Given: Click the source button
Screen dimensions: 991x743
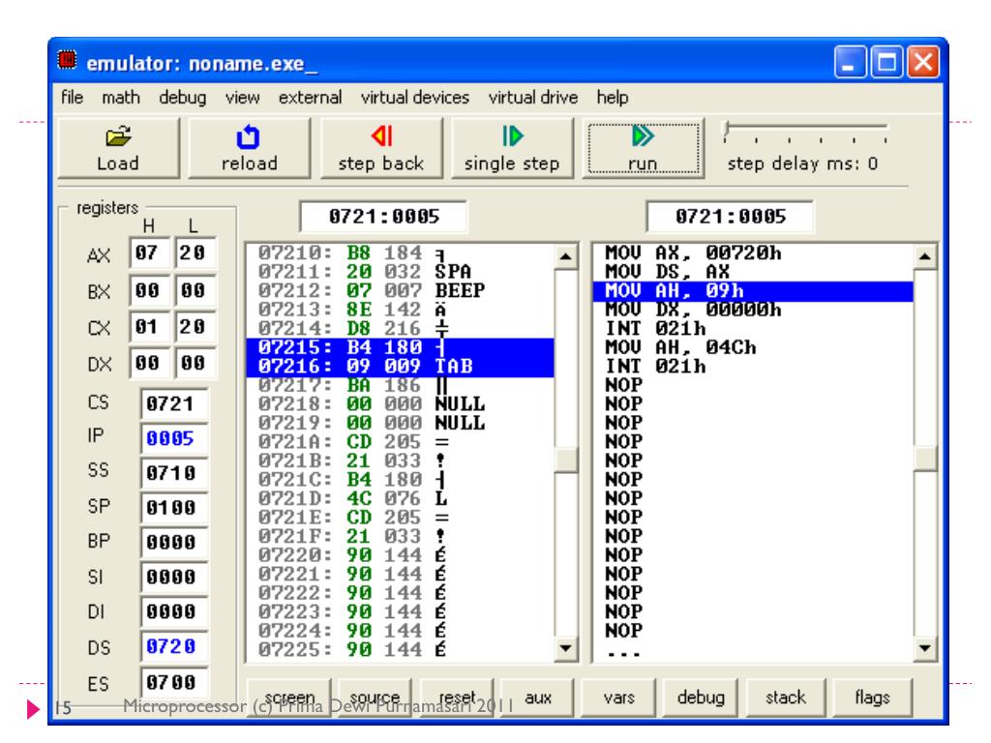Looking at the screenshot, I should (x=375, y=698).
